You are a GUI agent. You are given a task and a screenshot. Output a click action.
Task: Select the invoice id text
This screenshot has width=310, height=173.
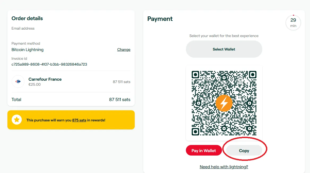point(49,64)
